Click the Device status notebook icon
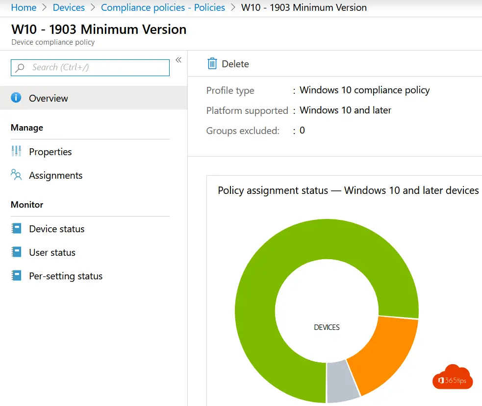The width and height of the screenshot is (482, 406). [x=16, y=228]
